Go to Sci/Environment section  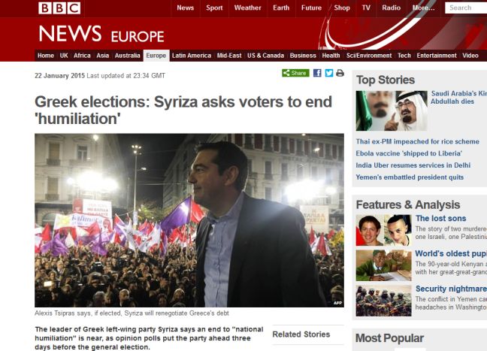pyautogui.click(x=369, y=56)
